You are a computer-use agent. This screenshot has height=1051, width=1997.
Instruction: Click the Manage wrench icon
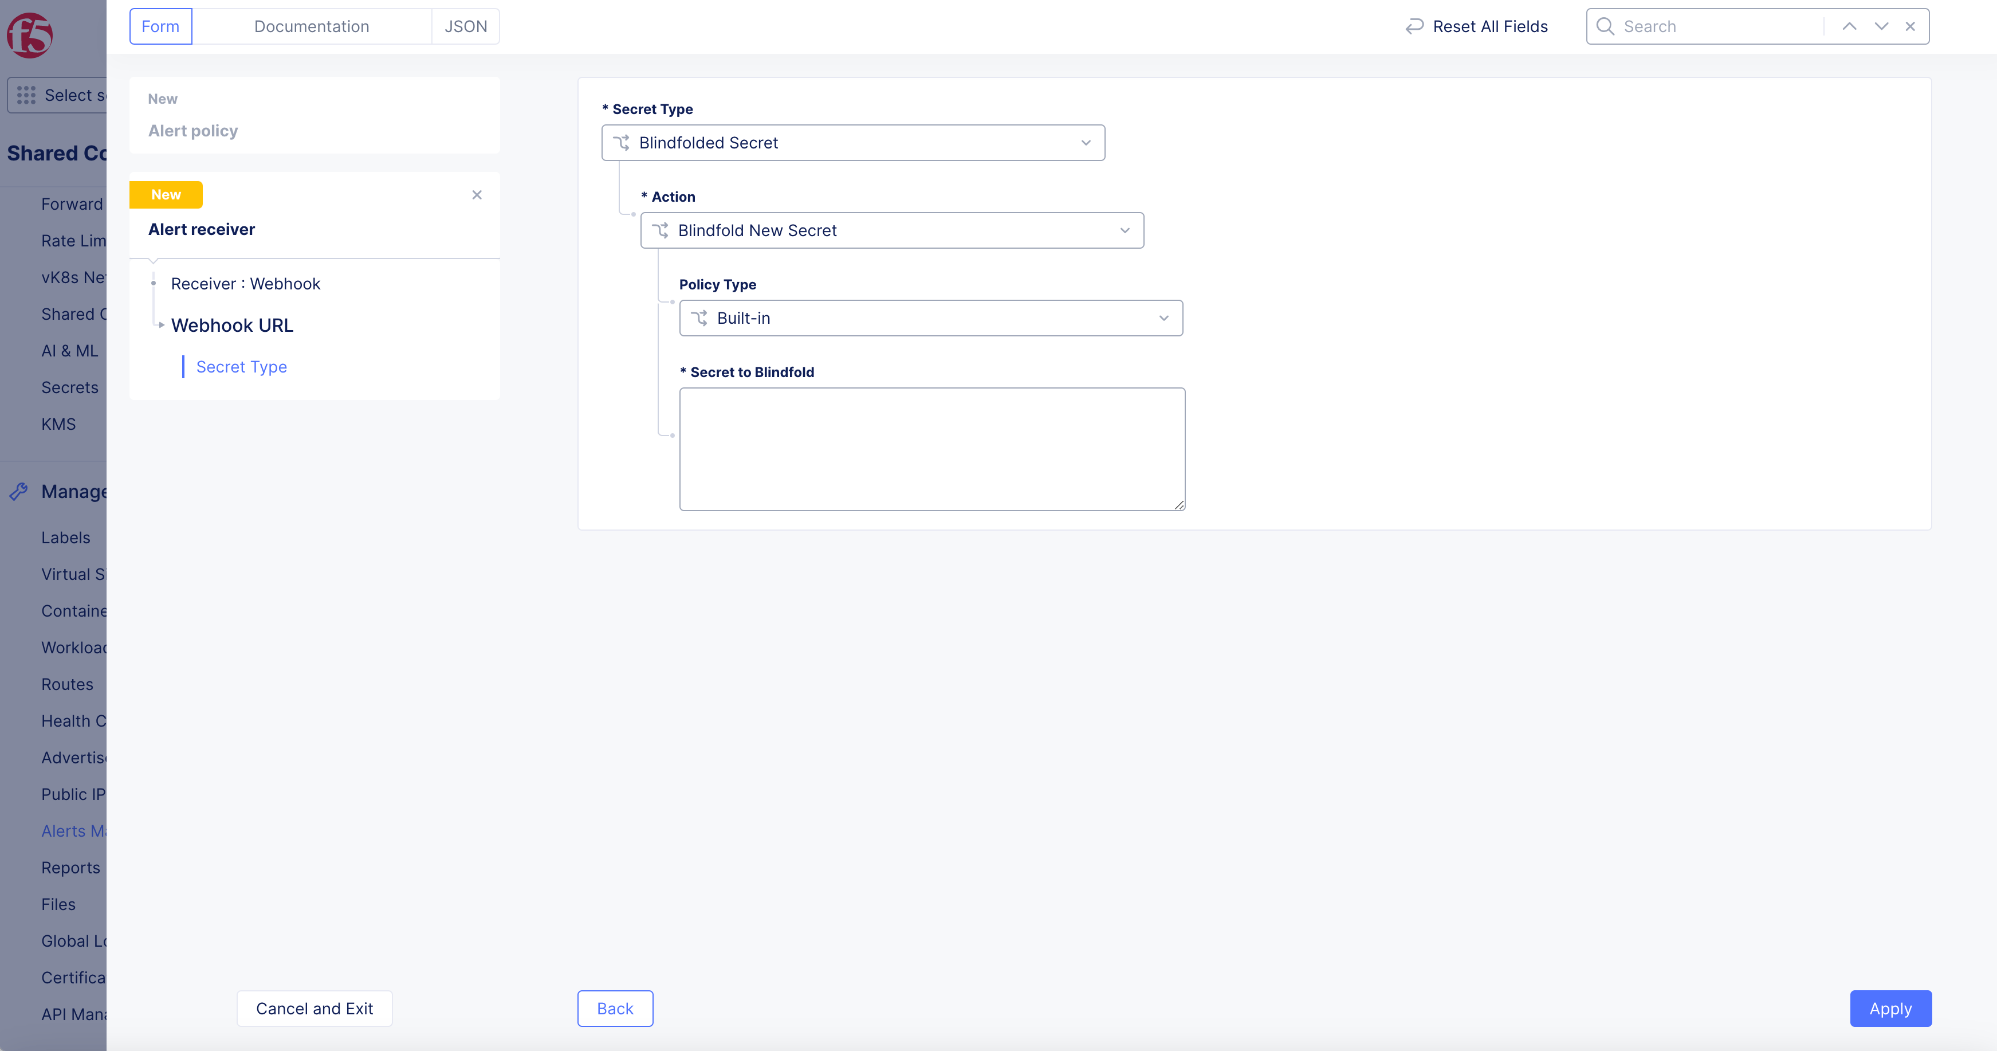click(x=19, y=491)
